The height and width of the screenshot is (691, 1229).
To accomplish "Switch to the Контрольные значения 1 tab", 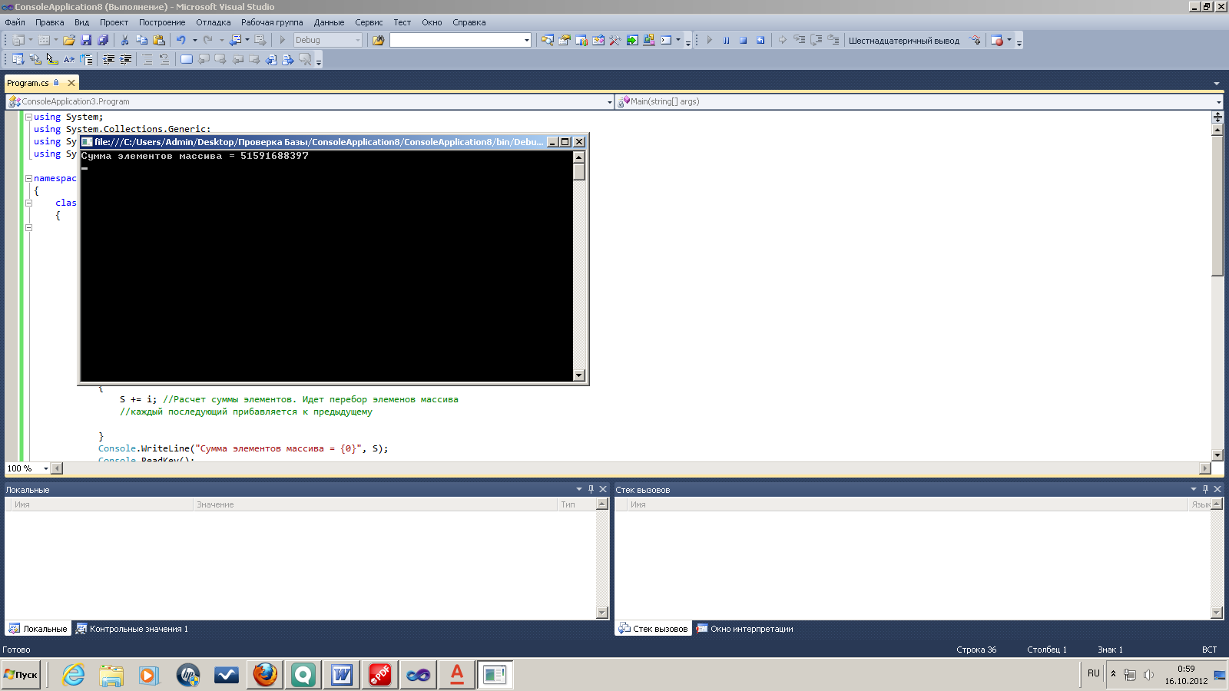I will pos(132,629).
